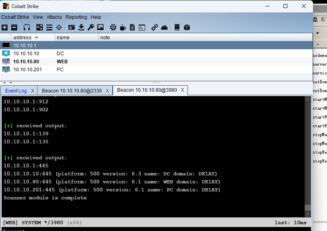The image size is (327, 231).
Task: Switch to target table crosshair icon
Action: point(59,27)
